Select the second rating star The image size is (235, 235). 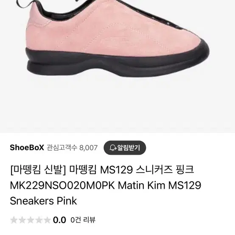(x=22, y=220)
